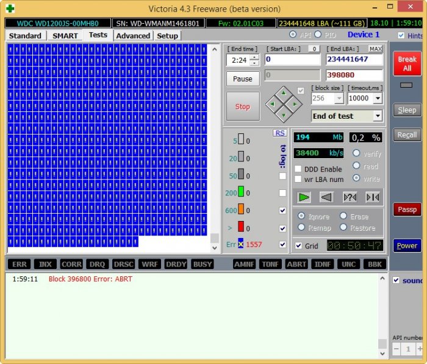Toggle the sound checkbox
Image resolution: width=427 pixels, height=364 pixels.
[x=396, y=280]
